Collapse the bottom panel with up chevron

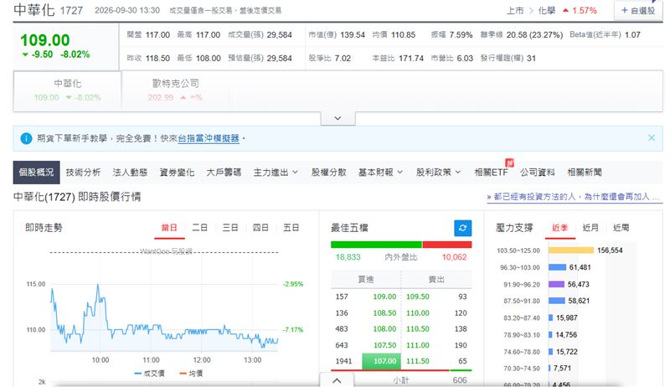click(337, 380)
